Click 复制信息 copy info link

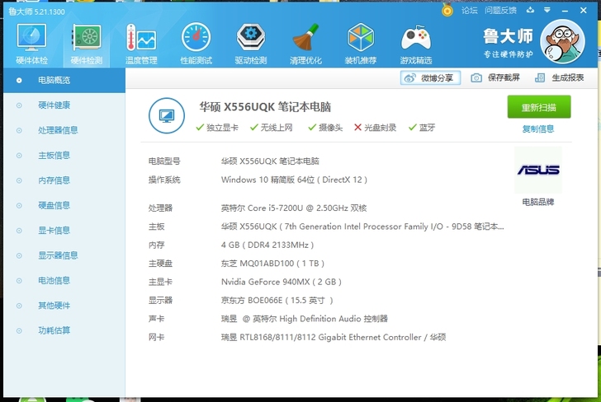click(x=538, y=129)
